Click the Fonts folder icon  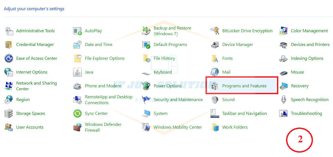215,58
